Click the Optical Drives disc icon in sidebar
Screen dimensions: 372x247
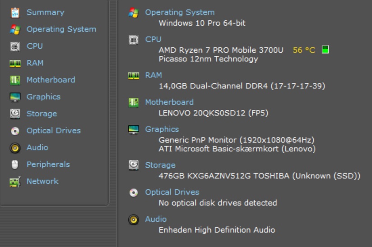tap(15, 131)
